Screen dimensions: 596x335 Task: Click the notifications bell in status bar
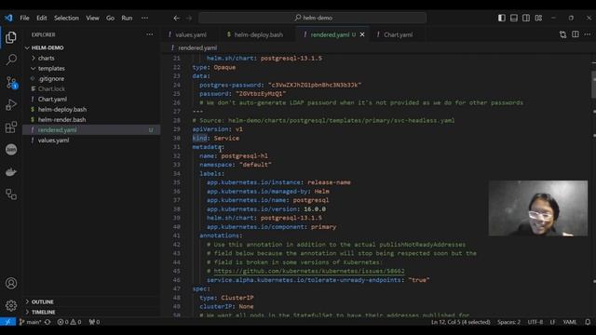coord(588,322)
